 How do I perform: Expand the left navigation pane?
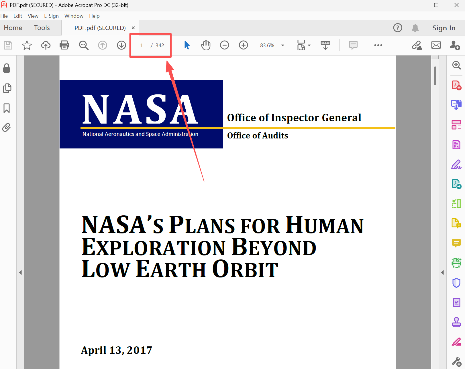tap(20, 272)
